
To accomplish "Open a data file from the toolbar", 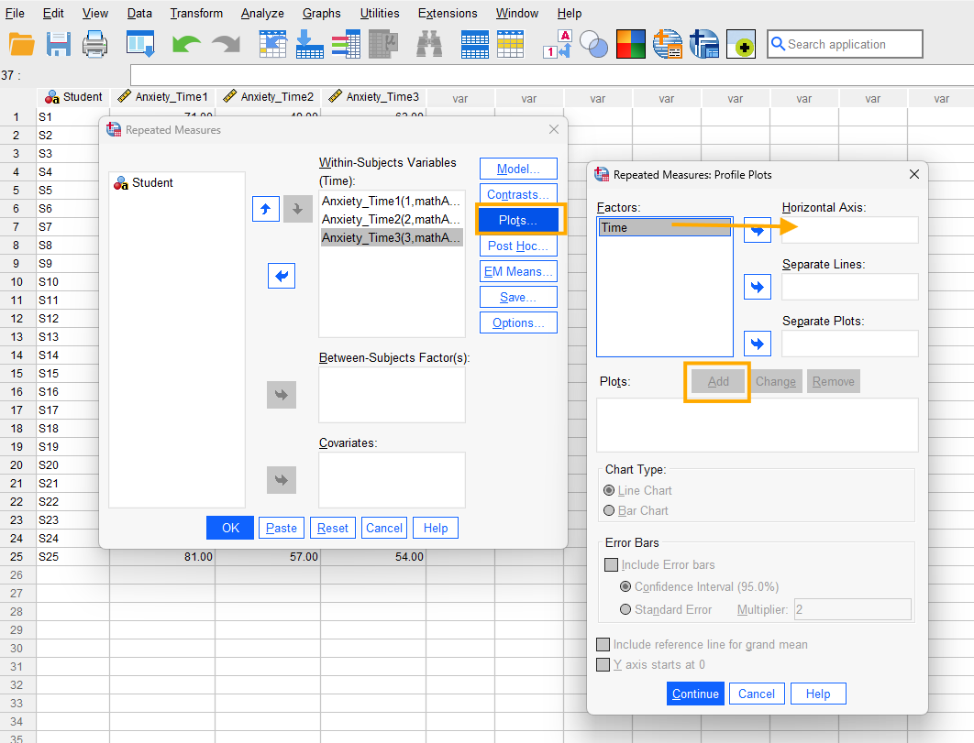I will pos(22,43).
